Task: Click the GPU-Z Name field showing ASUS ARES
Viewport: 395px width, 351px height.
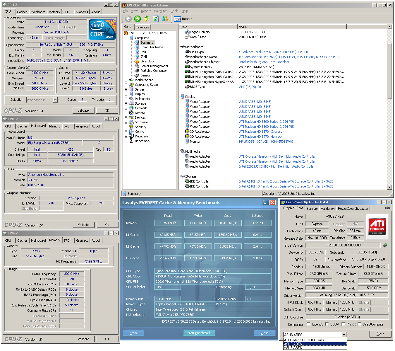Action: (335, 217)
